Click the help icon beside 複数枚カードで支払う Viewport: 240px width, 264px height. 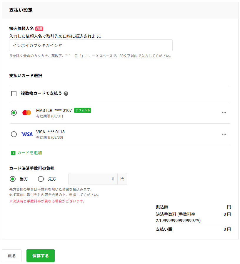(66, 94)
